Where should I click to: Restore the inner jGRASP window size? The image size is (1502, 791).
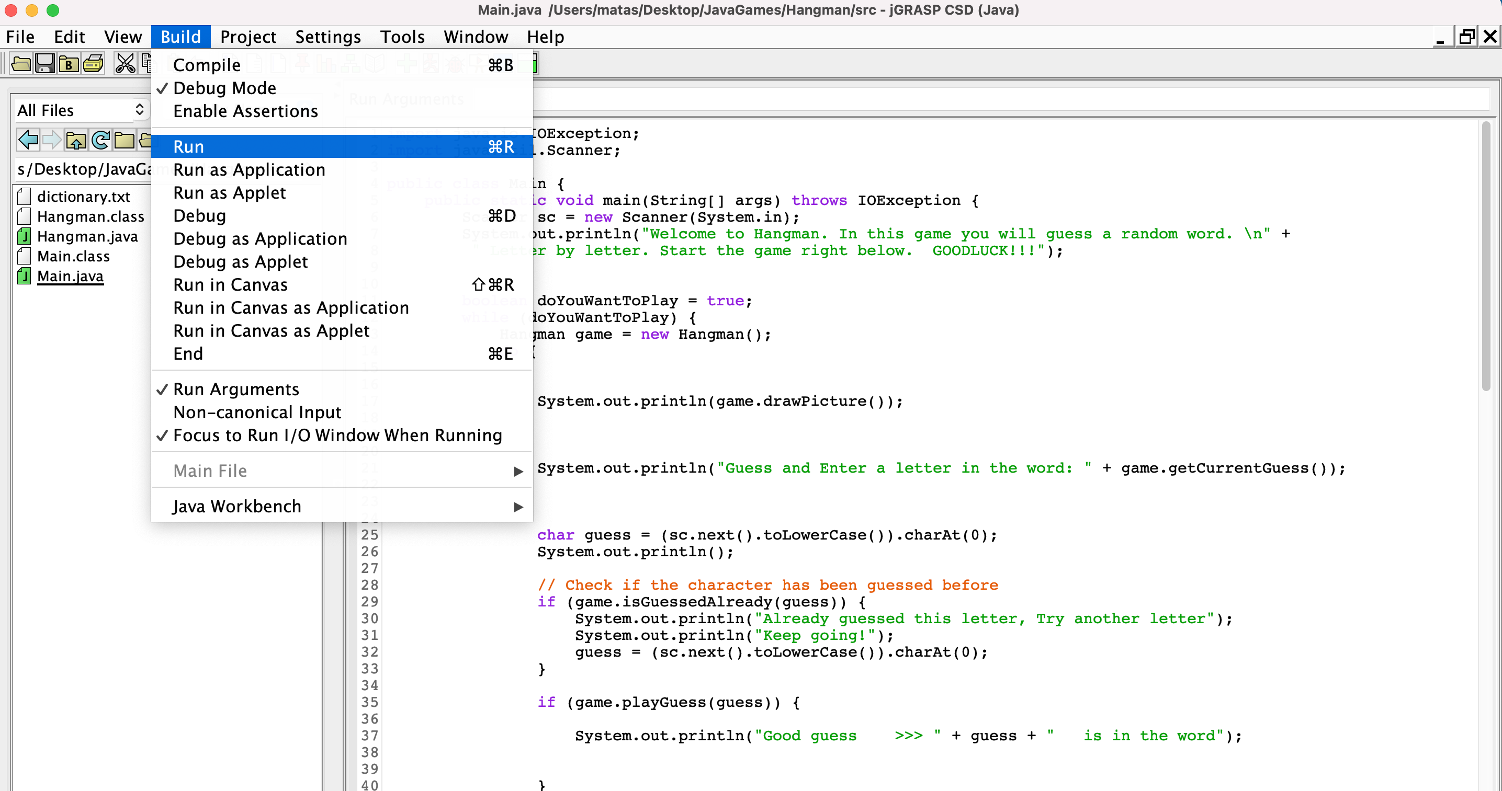[x=1466, y=37]
